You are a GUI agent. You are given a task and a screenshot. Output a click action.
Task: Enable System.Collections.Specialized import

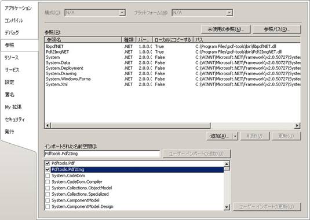click(48, 194)
